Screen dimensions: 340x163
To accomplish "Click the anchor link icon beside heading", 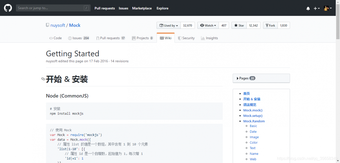I will (43, 79).
